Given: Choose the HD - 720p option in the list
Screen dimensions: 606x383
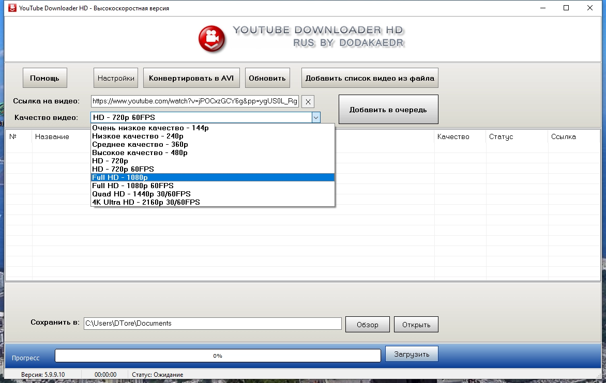Looking at the screenshot, I should (213, 161).
